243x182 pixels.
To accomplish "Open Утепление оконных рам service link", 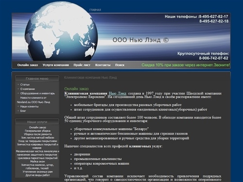I will click(37, 172).
